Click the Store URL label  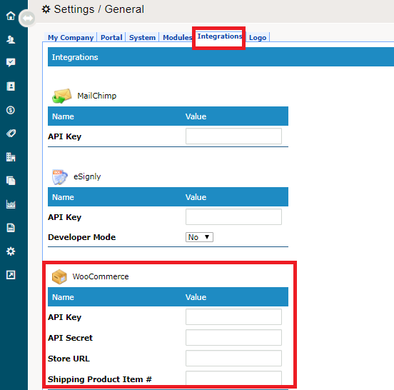coord(69,359)
